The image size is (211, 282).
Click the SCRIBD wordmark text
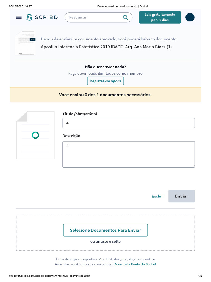[46, 17]
